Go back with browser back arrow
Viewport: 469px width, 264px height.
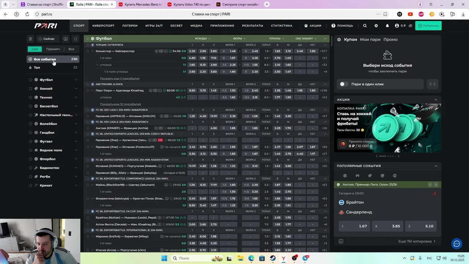[x=5, y=14]
